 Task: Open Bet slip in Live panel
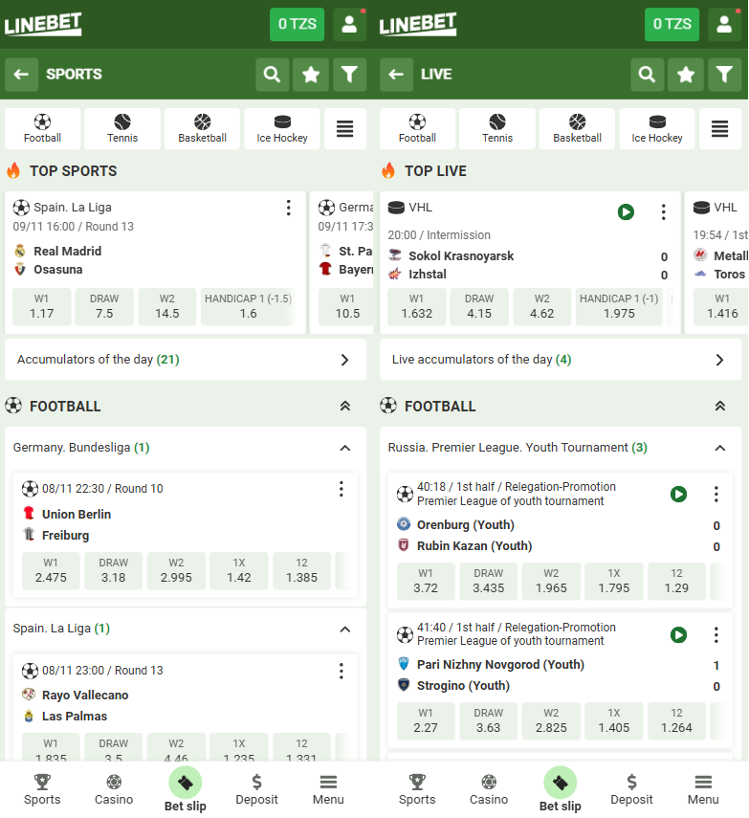pyautogui.click(x=561, y=789)
